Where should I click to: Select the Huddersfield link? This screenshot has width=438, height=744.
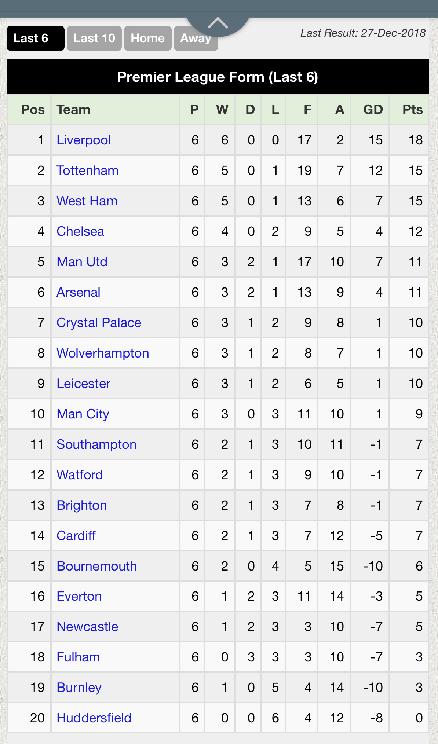[x=94, y=718]
